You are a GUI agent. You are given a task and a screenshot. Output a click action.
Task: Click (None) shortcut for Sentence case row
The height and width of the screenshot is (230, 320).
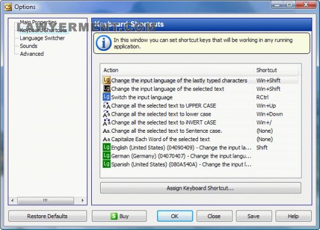(264, 130)
